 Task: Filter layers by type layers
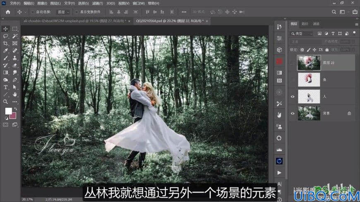pyautogui.click(x=333, y=33)
